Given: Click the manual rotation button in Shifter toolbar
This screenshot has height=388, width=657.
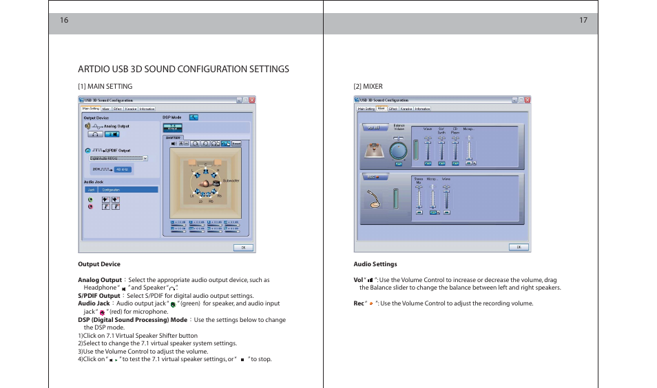Looking at the screenshot, I should pyautogui.click(x=216, y=144).
